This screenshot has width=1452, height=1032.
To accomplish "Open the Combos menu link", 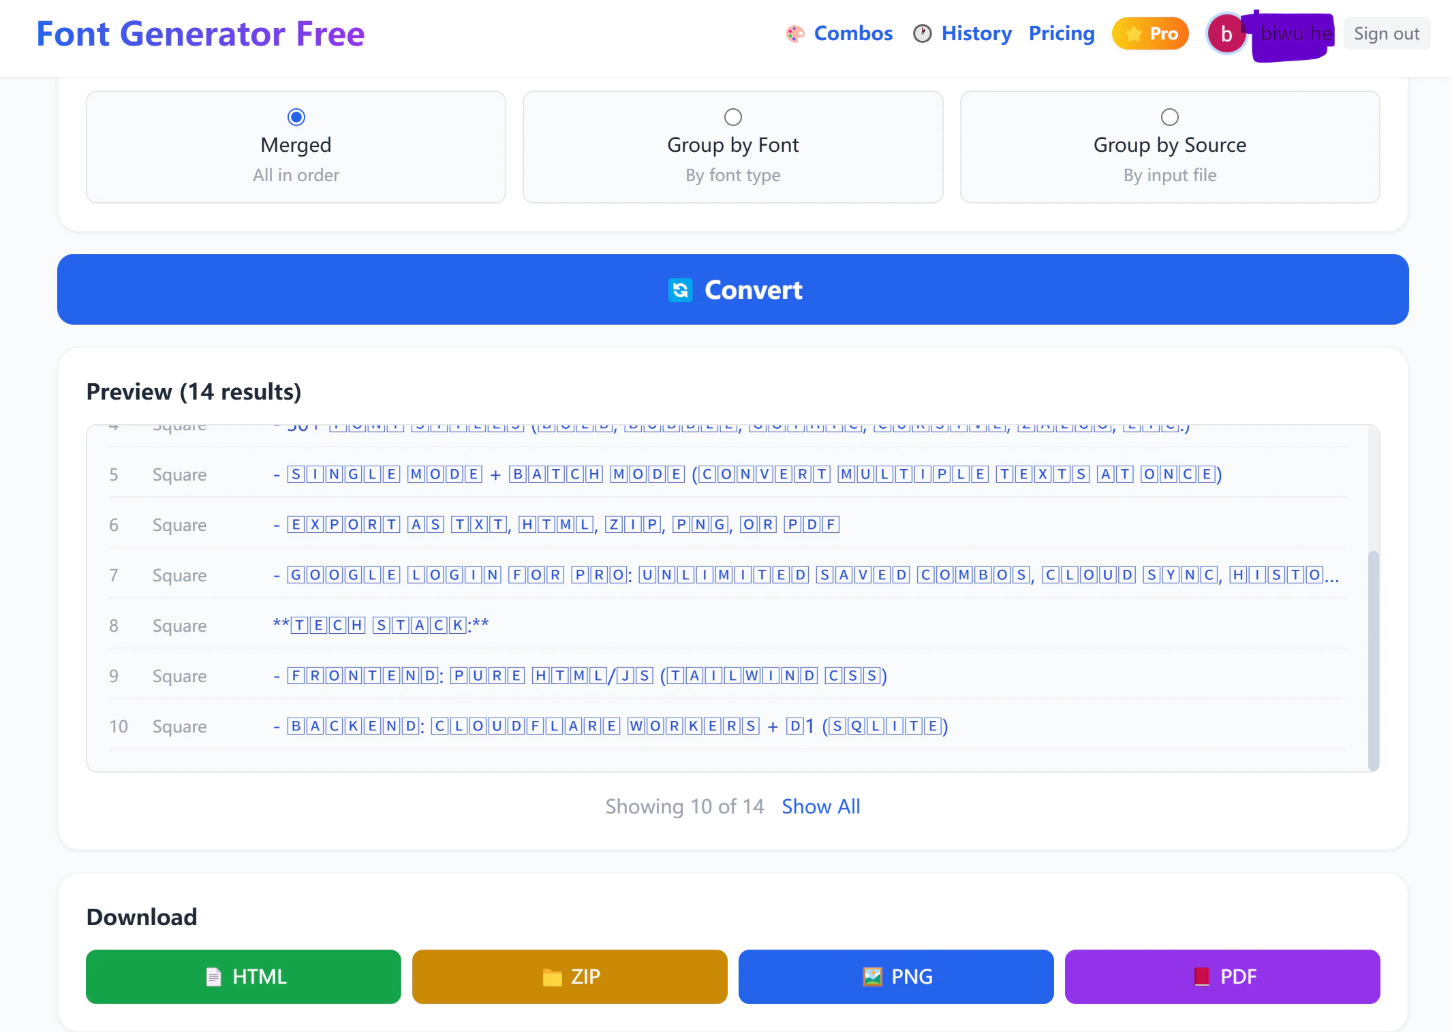I will tap(853, 33).
